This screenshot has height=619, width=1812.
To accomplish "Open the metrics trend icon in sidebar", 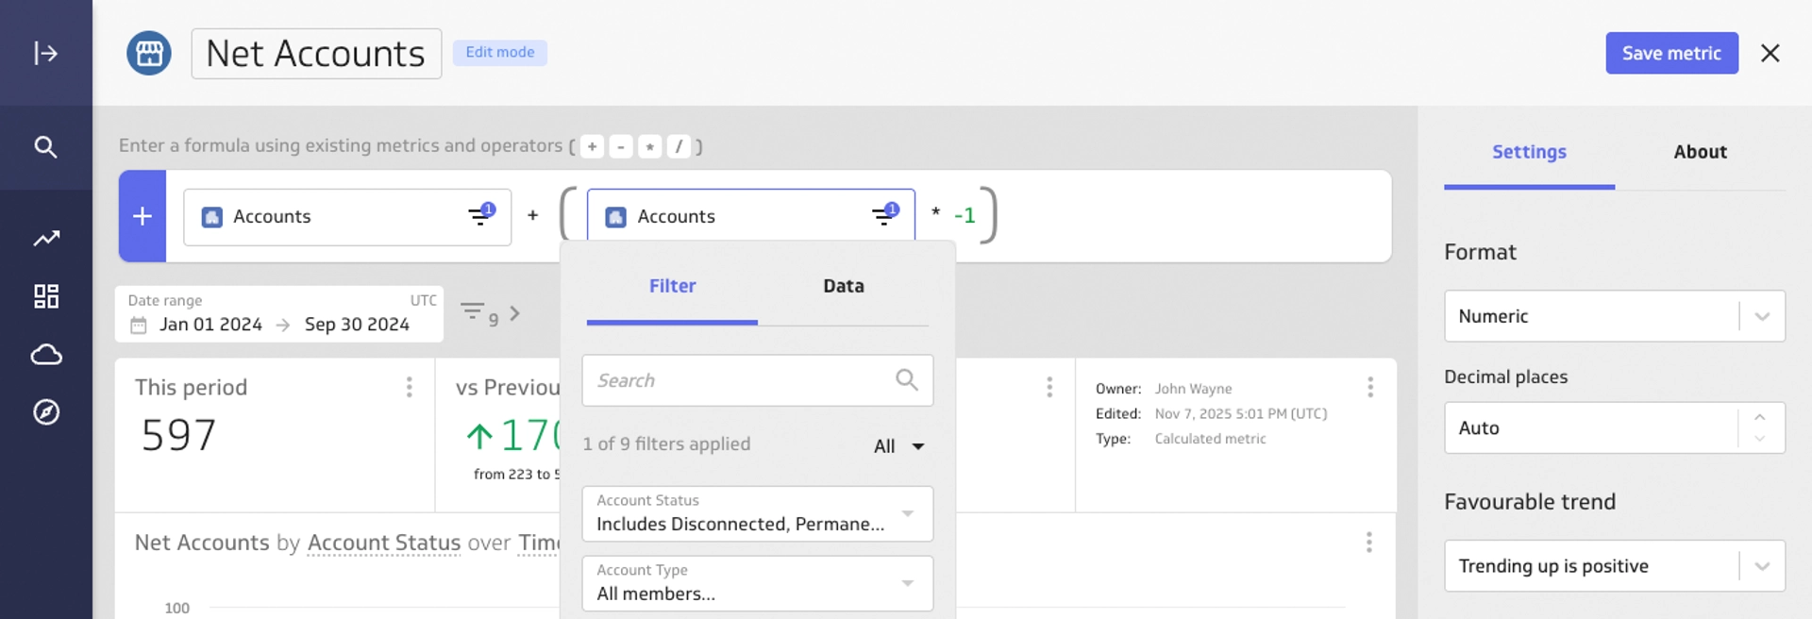I will point(45,239).
